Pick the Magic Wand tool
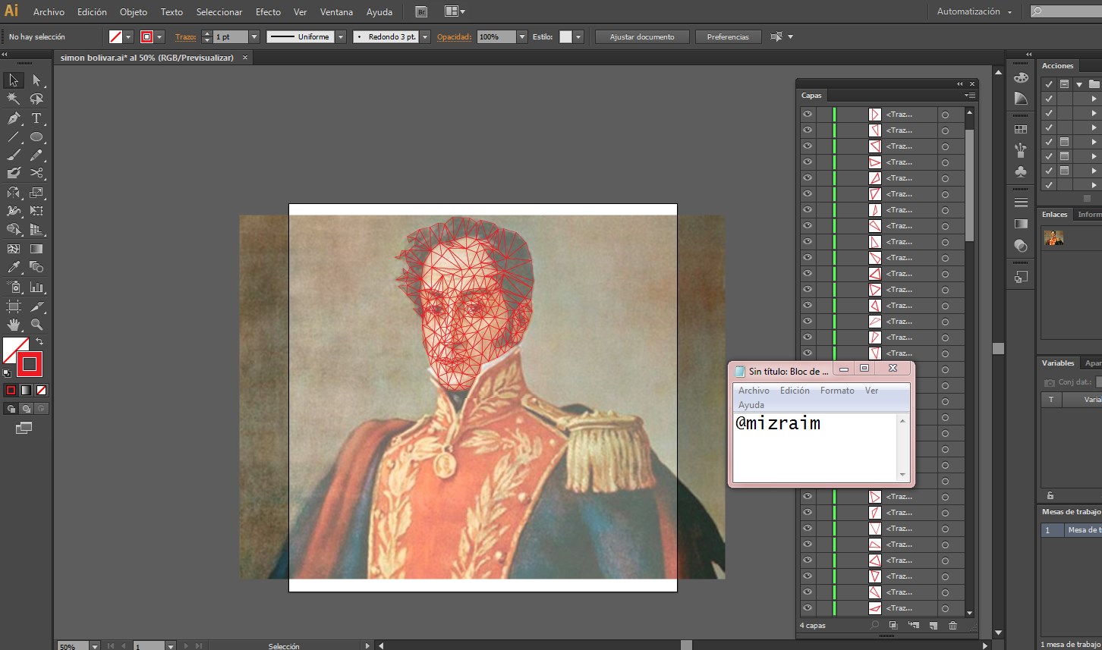This screenshot has height=650, width=1102. [14, 99]
